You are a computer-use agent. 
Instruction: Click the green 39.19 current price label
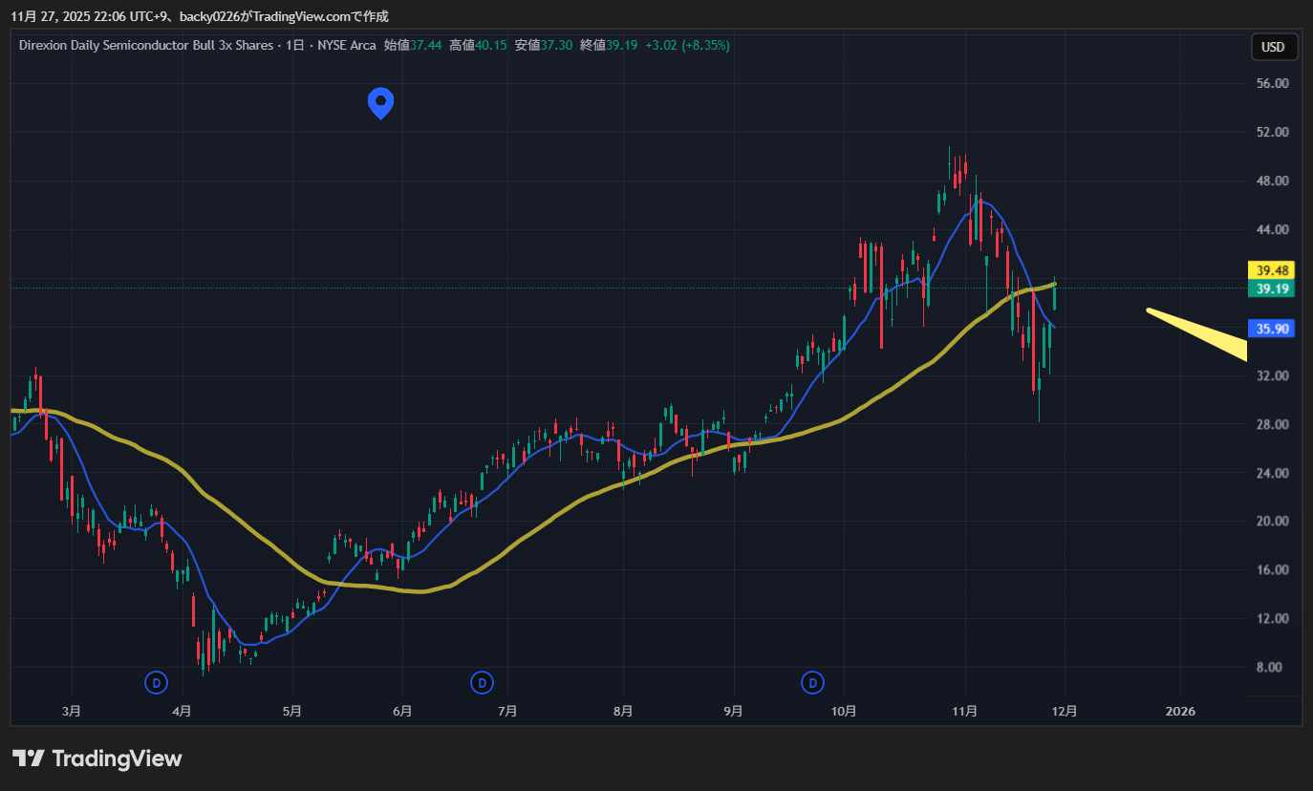(1272, 289)
